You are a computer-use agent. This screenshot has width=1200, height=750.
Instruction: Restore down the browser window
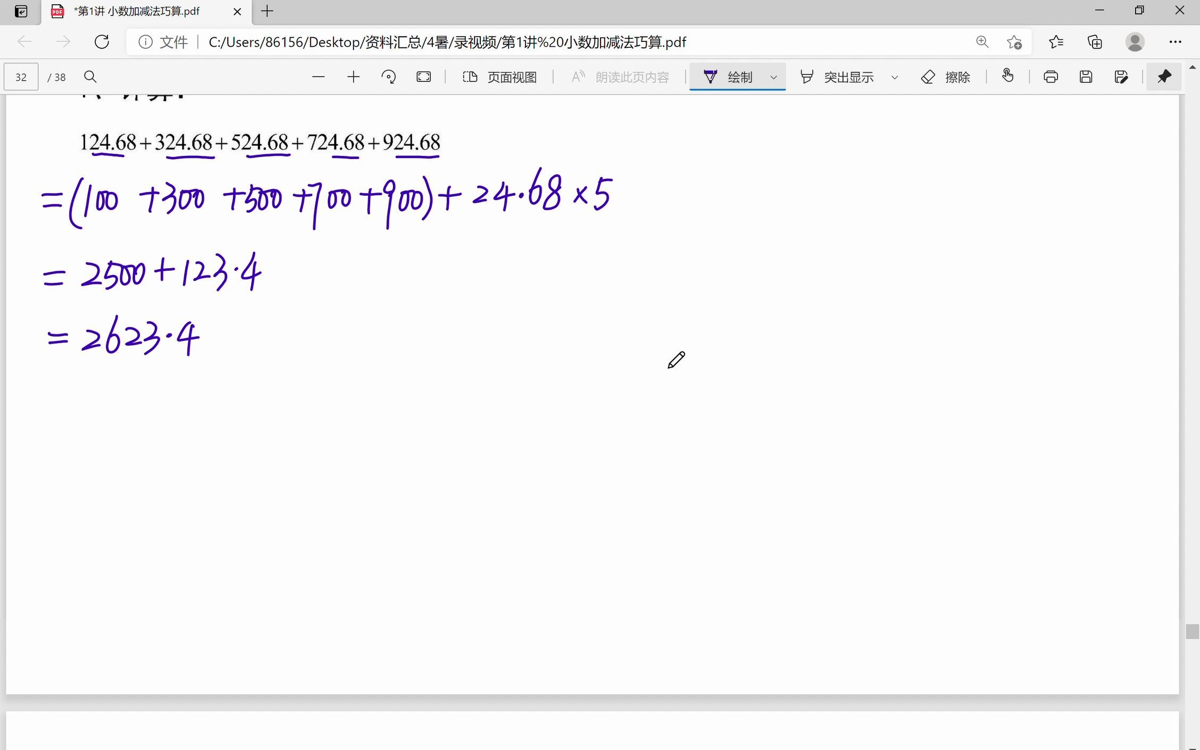(x=1139, y=11)
